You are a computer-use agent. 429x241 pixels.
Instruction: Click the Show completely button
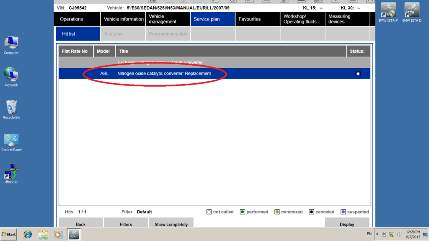coord(171,223)
